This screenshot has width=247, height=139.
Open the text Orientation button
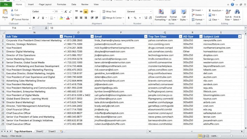[93, 11]
